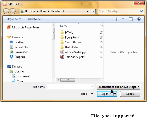Select Desktop under Favorites
147x120 pixels.
[x=17, y=42]
